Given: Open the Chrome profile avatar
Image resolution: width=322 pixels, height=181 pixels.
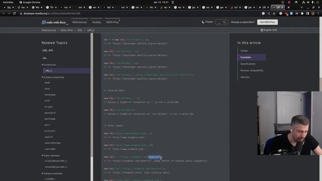Looking at the screenshot, I should click(313, 14).
